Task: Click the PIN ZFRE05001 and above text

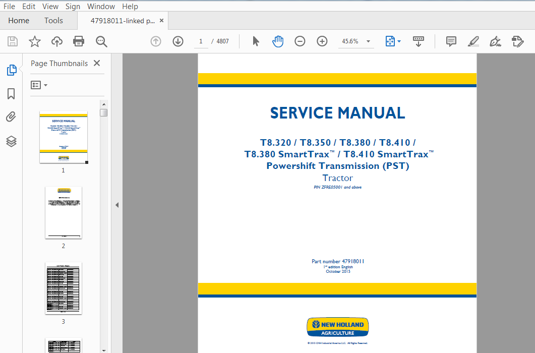Action: click(x=337, y=187)
